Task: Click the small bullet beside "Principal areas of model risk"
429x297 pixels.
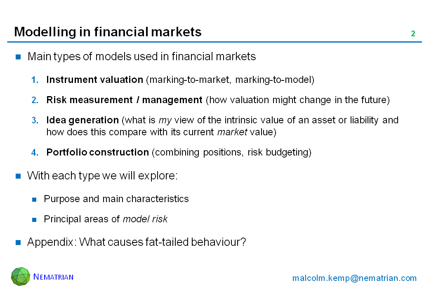Action: (x=35, y=219)
